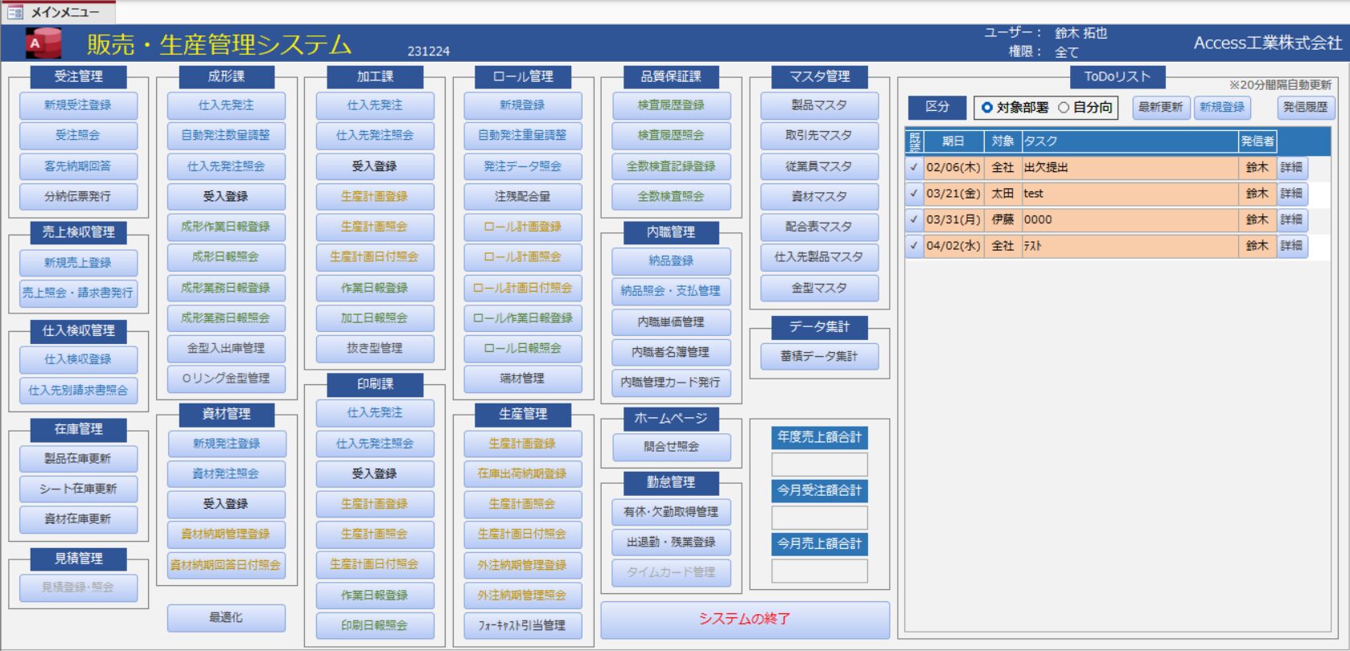Select the 対象部署 radio button
The width and height of the screenshot is (1350, 651).
click(x=987, y=108)
